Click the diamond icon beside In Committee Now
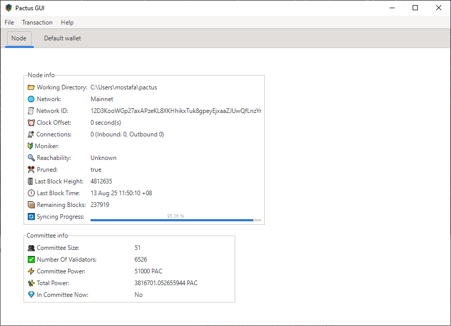451x326 pixels. pyautogui.click(x=31, y=295)
